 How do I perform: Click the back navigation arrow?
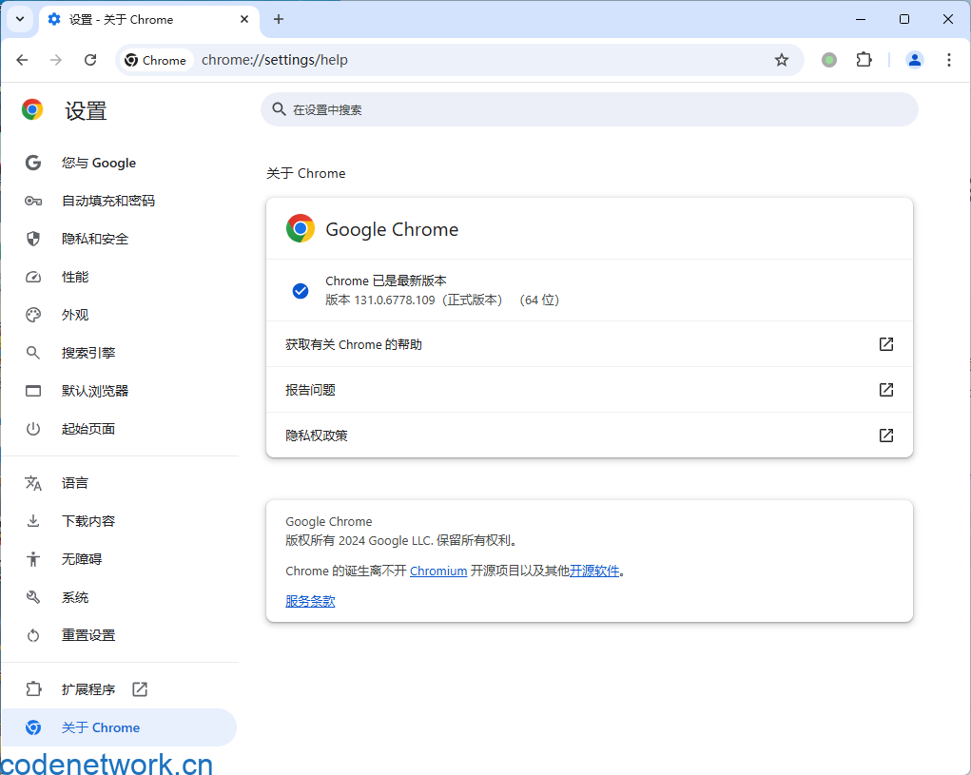coord(22,59)
